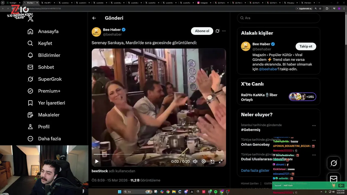The height and width of the screenshot is (195, 347).
Task: Open Discord from the taskbar
Action: tap(186, 192)
